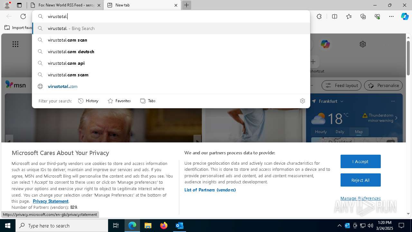Filter search by History
The height and width of the screenshot is (232, 412).
tap(88, 101)
